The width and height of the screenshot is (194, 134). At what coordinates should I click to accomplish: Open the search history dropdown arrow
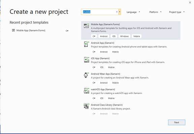point(120,12)
